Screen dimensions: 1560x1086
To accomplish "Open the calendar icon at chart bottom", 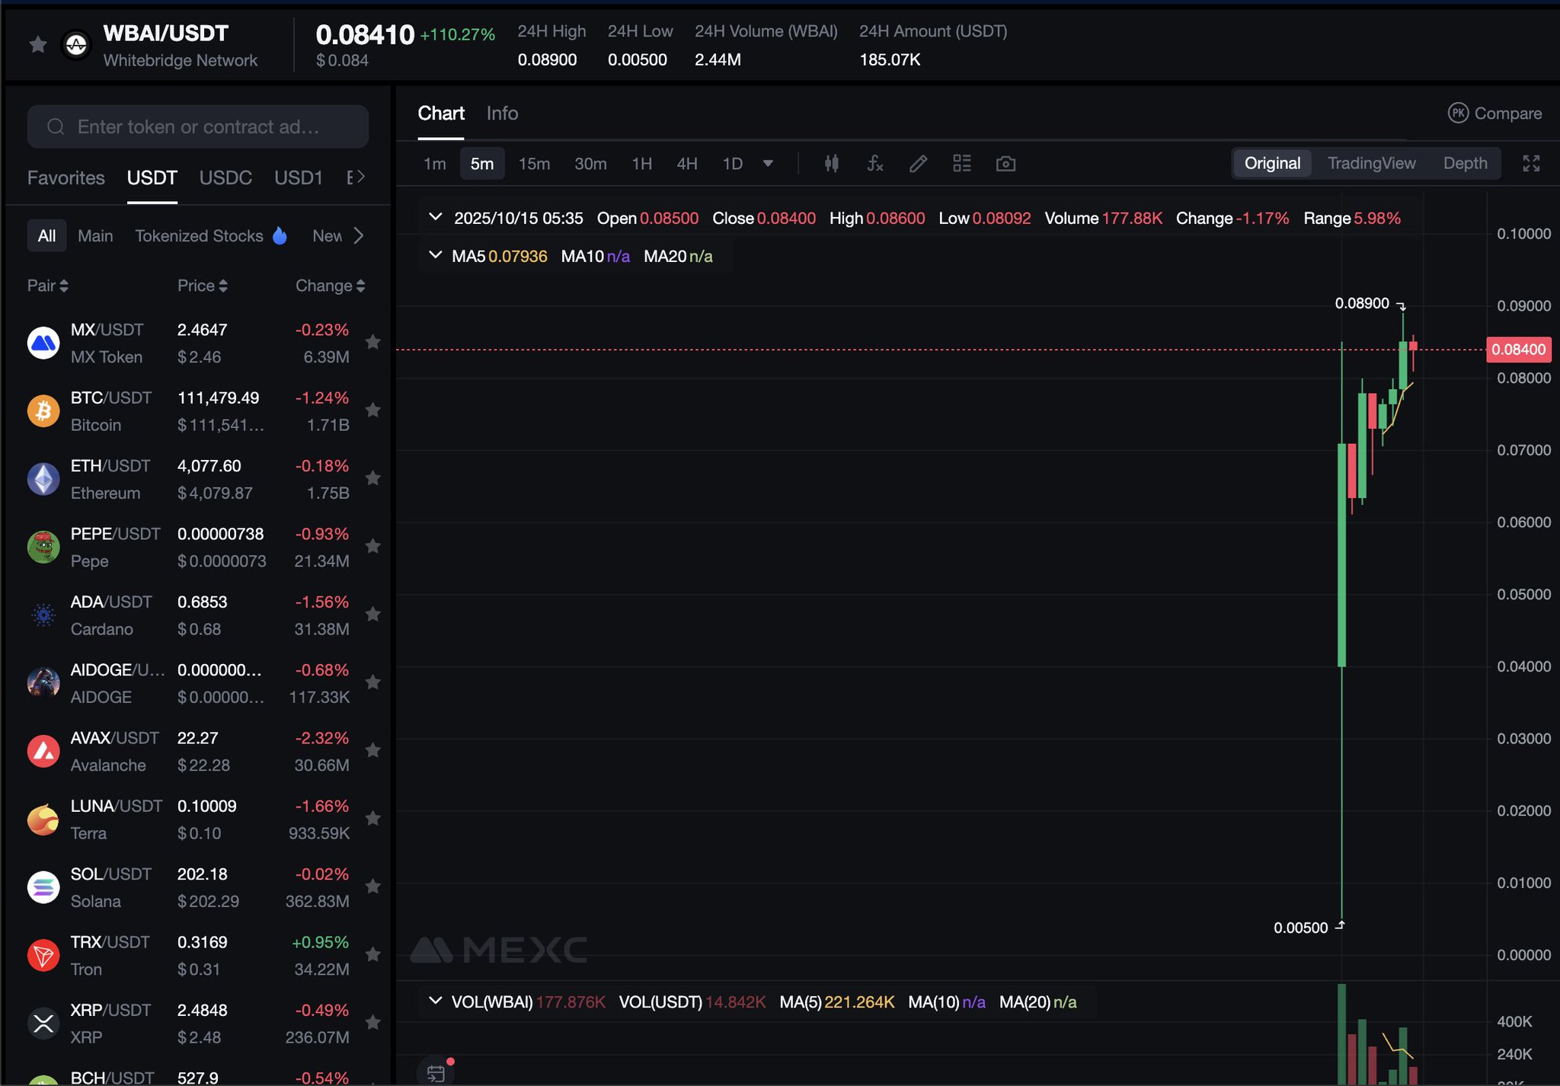I will click(436, 1073).
